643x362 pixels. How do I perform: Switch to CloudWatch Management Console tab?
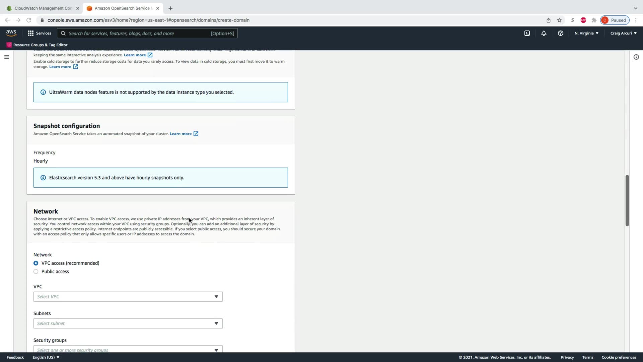point(43,8)
